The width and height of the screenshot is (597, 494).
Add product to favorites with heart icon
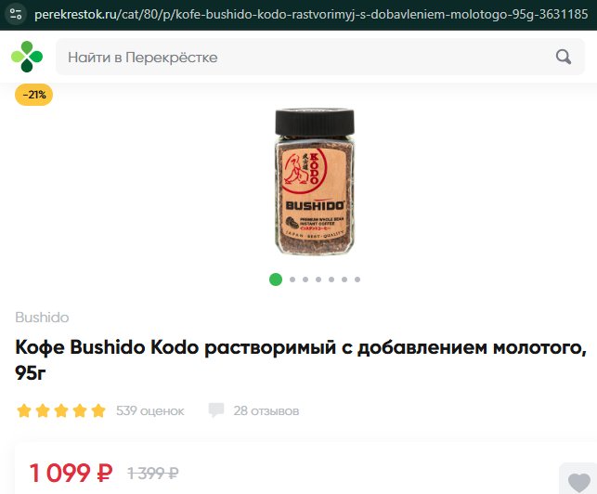pos(579,482)
